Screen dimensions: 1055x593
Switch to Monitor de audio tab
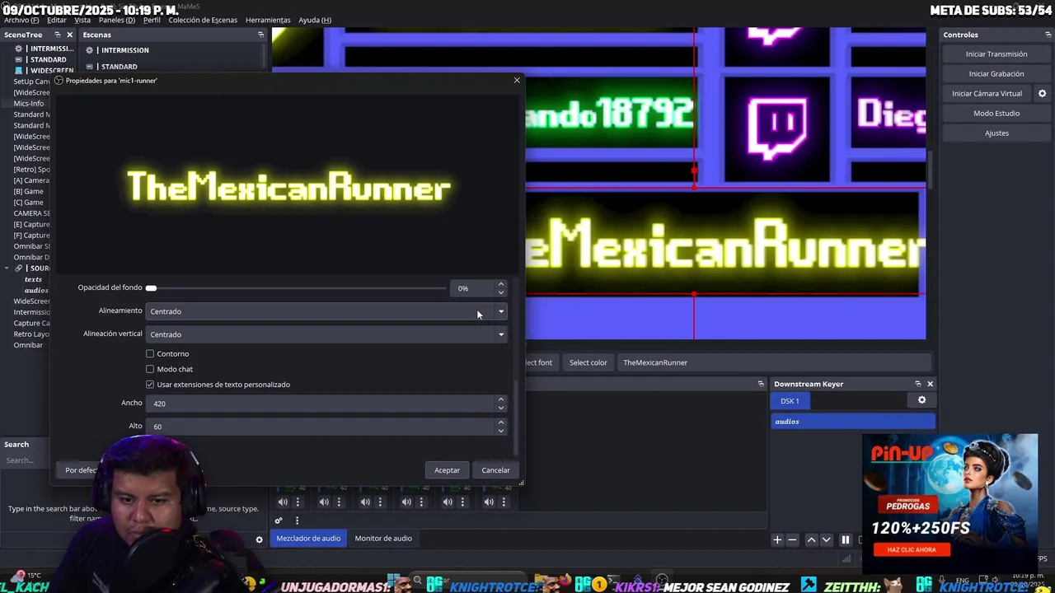[383, 539]
